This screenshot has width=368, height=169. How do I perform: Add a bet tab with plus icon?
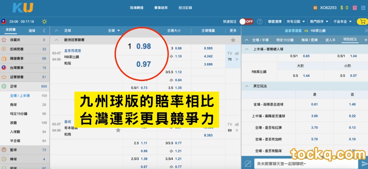(x=365, y=40)
